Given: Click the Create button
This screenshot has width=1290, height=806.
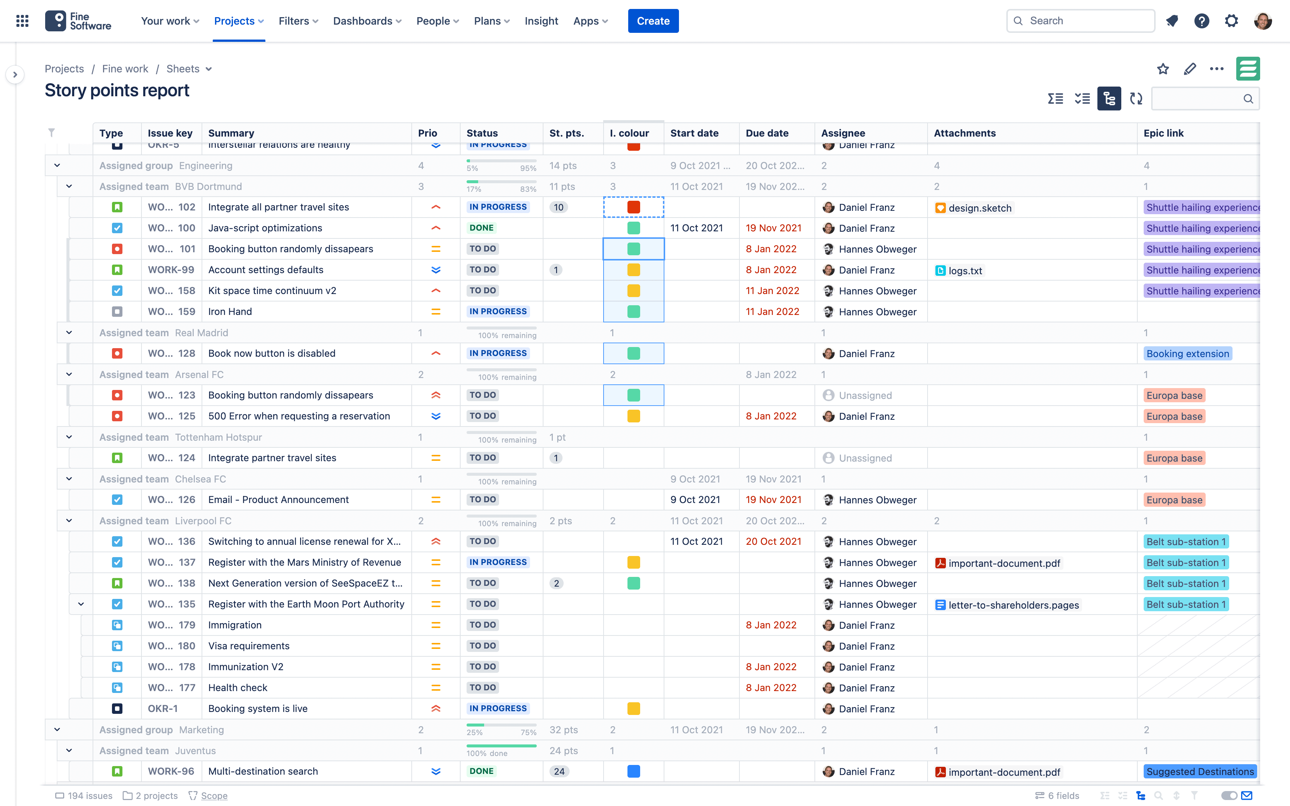Looking at the screenshot, I should click(653, 21).
